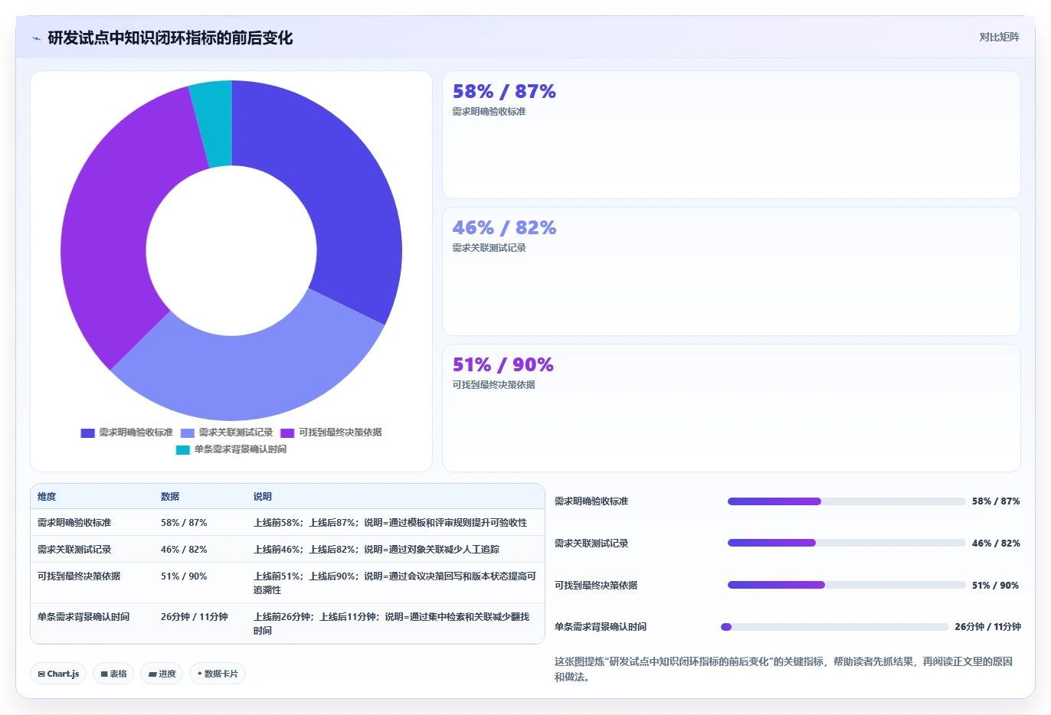Select table row cell 需求明确验收标准
This screenshot has width=1051, height=715.
(x=74, y=523)
